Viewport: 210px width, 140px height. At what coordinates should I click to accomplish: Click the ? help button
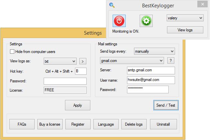tap(171, 61)
